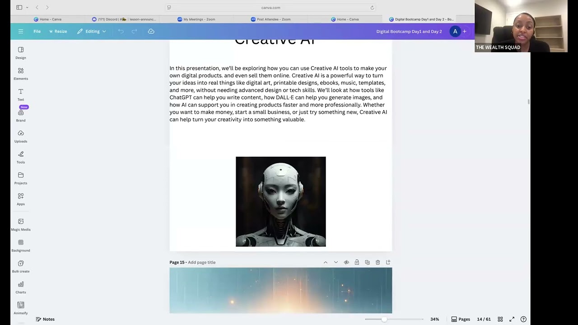Toggle the Pages thumbnail strip
The image size is (578, 325).
point(461,319)
